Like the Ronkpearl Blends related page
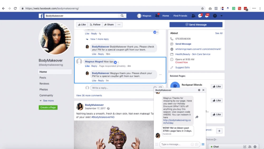This screenshot has width=264, height=149. (217, 86)
